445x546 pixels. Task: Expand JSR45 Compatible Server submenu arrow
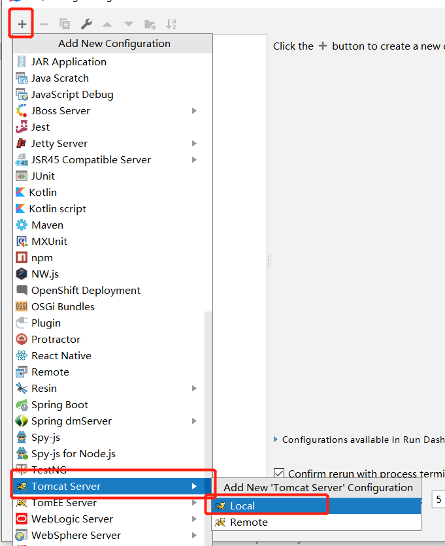pos(194,160)
